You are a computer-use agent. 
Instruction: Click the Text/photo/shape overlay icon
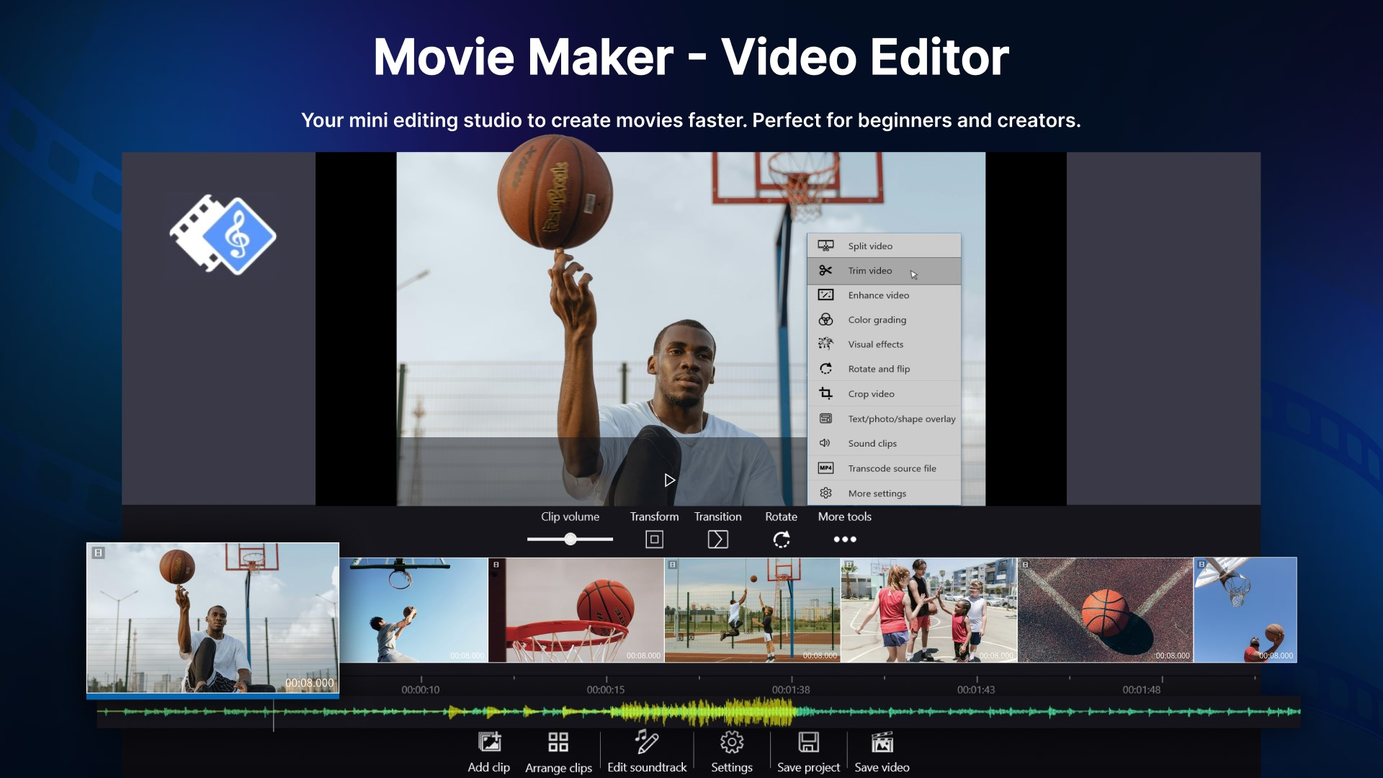pyautogui.click(x=825, y=418)
